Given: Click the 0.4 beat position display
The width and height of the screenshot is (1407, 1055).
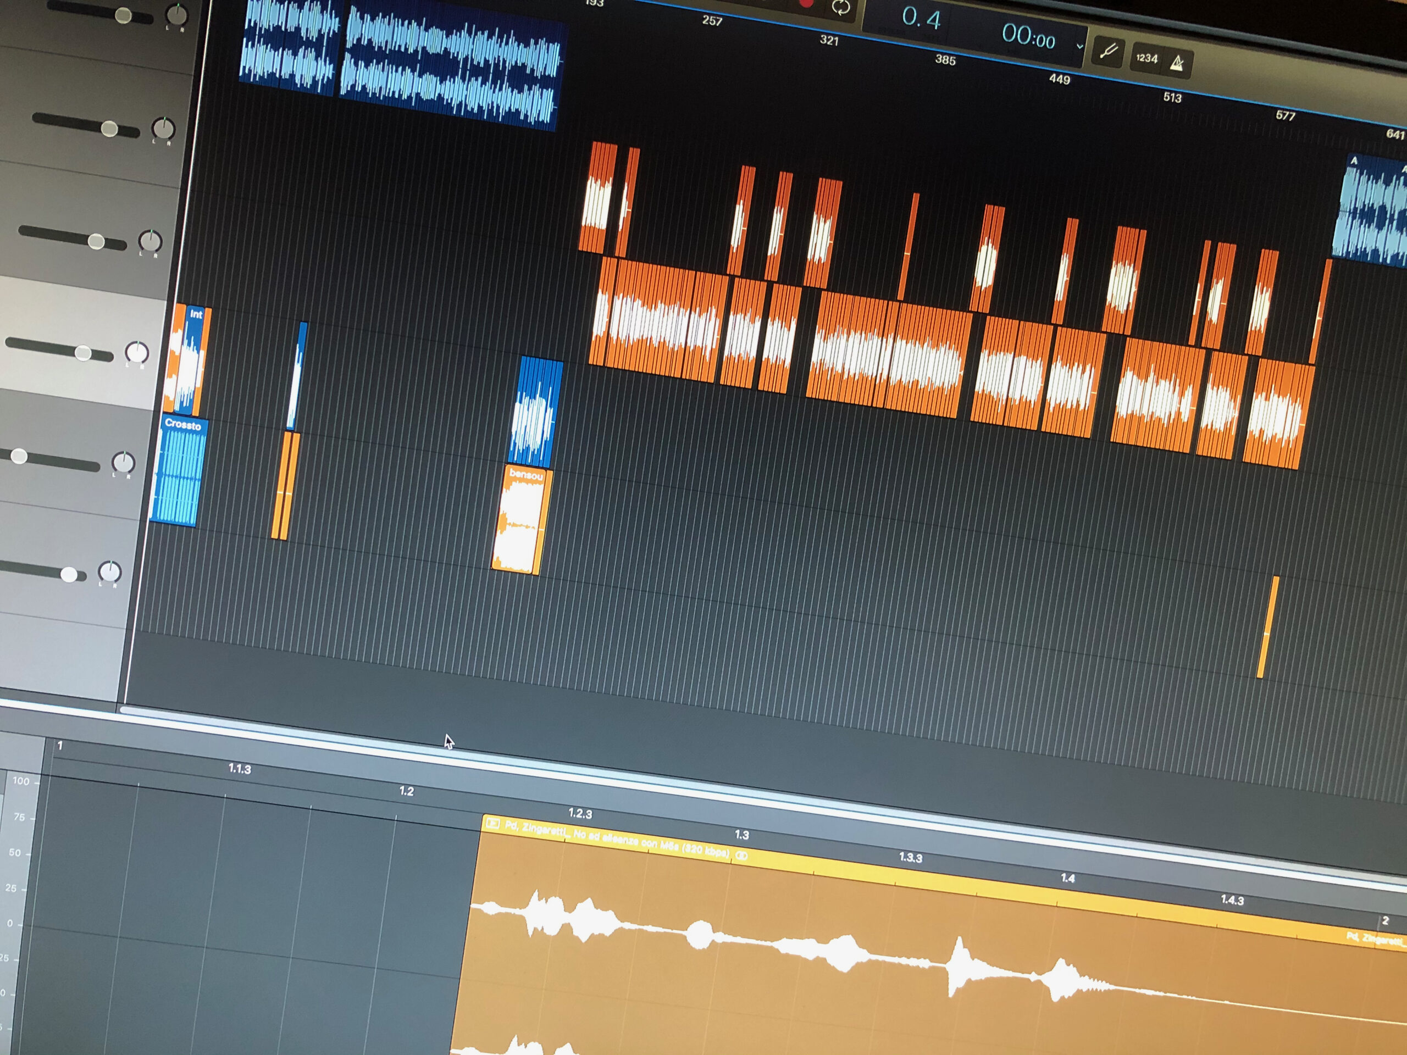Looking at the screenshot, I should (921, 19).
